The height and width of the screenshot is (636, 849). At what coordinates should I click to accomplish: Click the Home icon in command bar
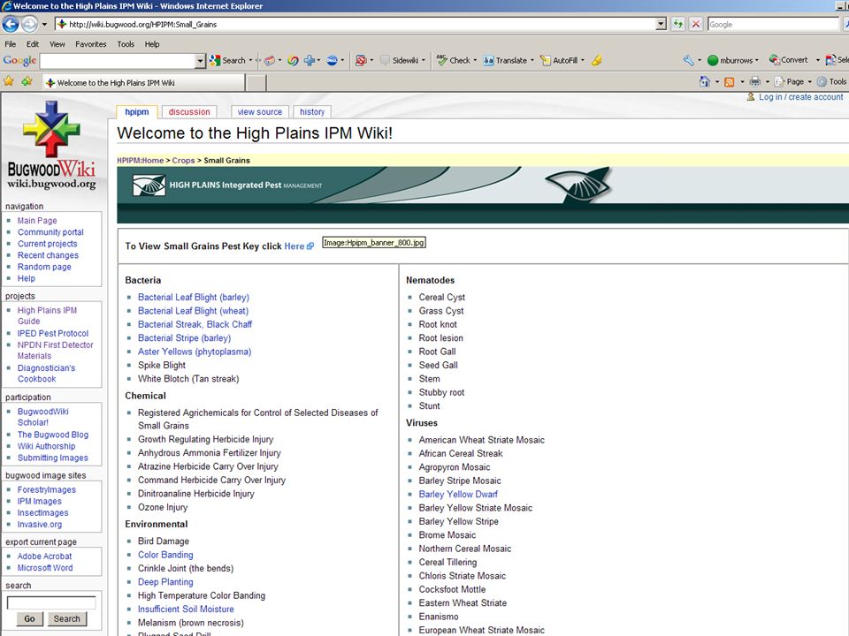point(705,81)
